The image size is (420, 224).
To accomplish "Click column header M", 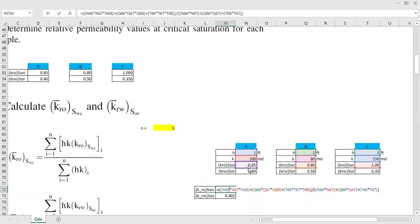I will [225, 23].
